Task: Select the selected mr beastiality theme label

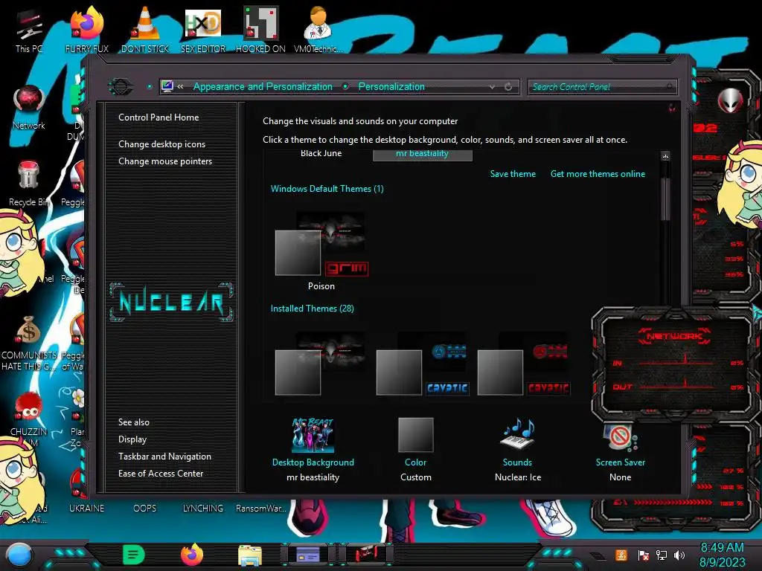Action: 423,154
